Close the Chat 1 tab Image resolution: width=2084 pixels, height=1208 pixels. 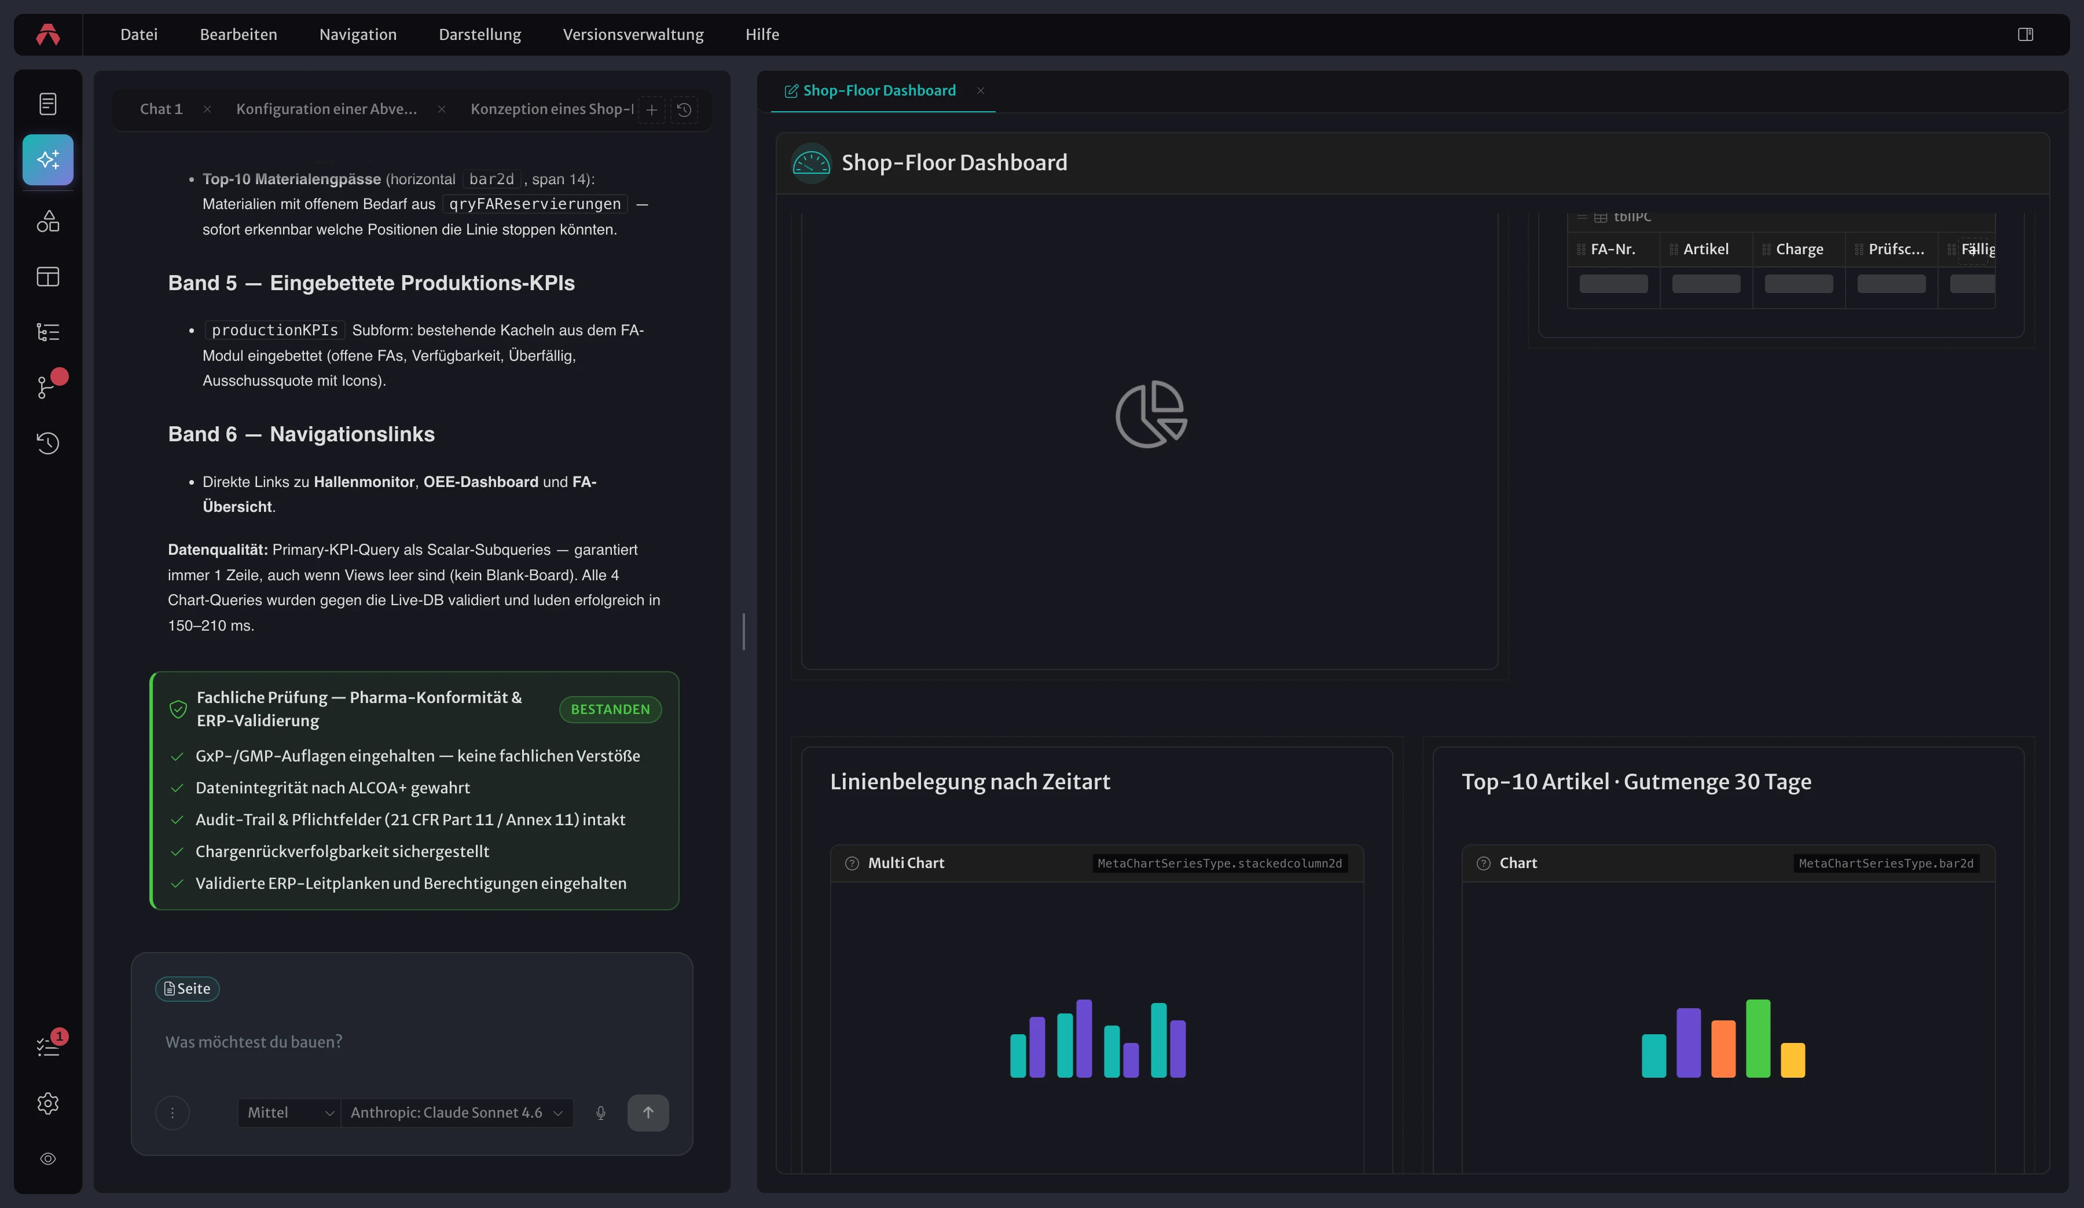(x=207, y=109)
